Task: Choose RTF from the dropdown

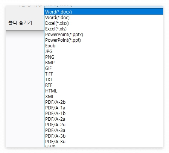Action: coord(104,85)
